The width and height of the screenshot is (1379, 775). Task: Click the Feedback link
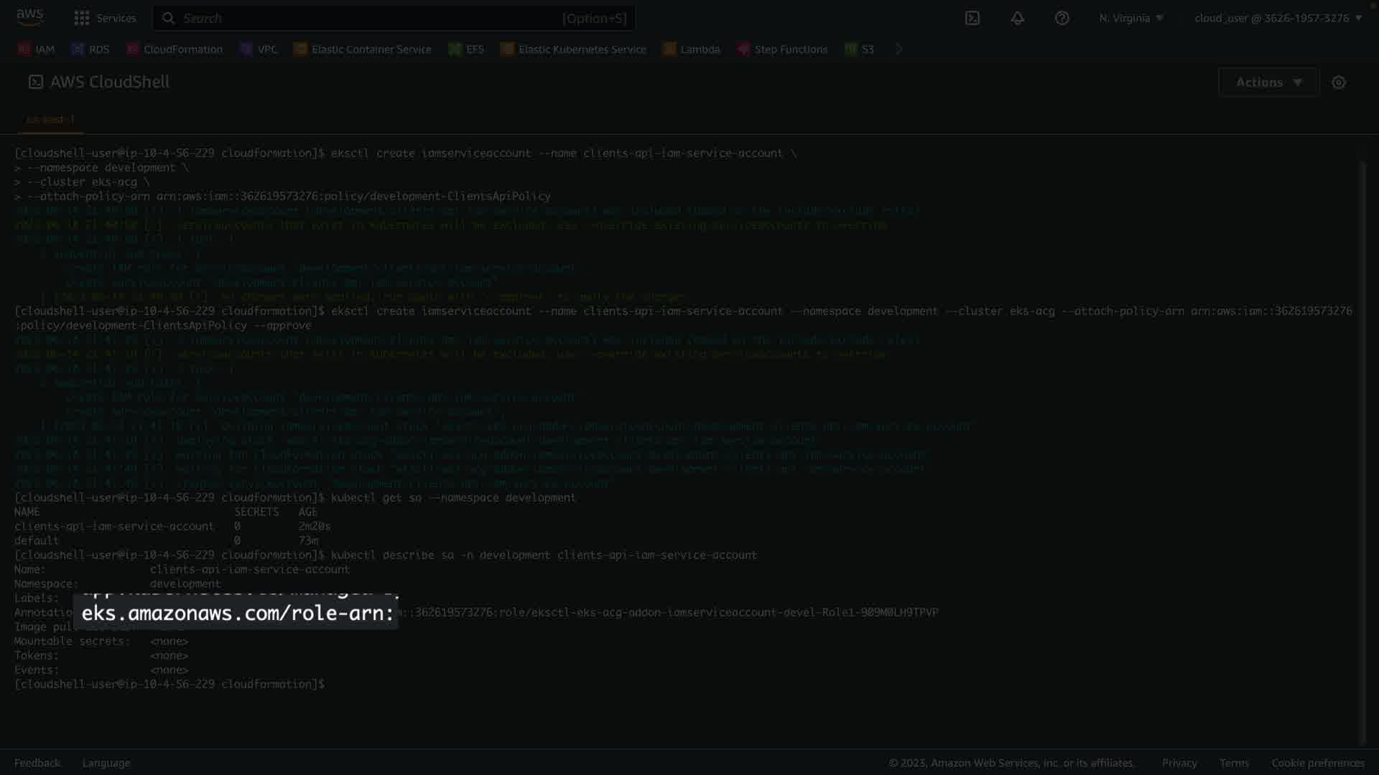(x=37, y=763)
